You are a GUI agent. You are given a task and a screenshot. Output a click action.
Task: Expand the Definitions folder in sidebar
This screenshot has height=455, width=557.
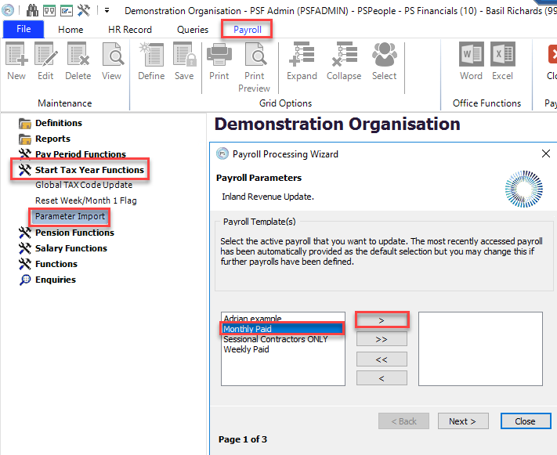[x=58, y=123]
